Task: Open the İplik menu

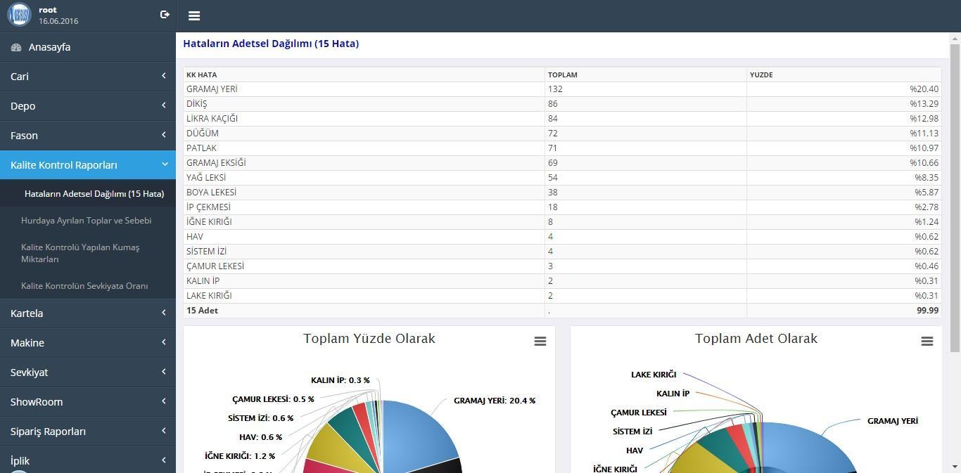Action: point(88,460)
